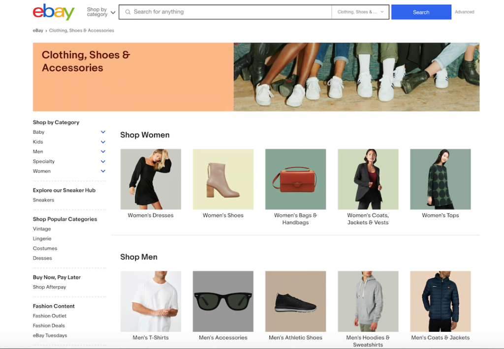Open Women's Bags & Handbags label

click(295, 219)
